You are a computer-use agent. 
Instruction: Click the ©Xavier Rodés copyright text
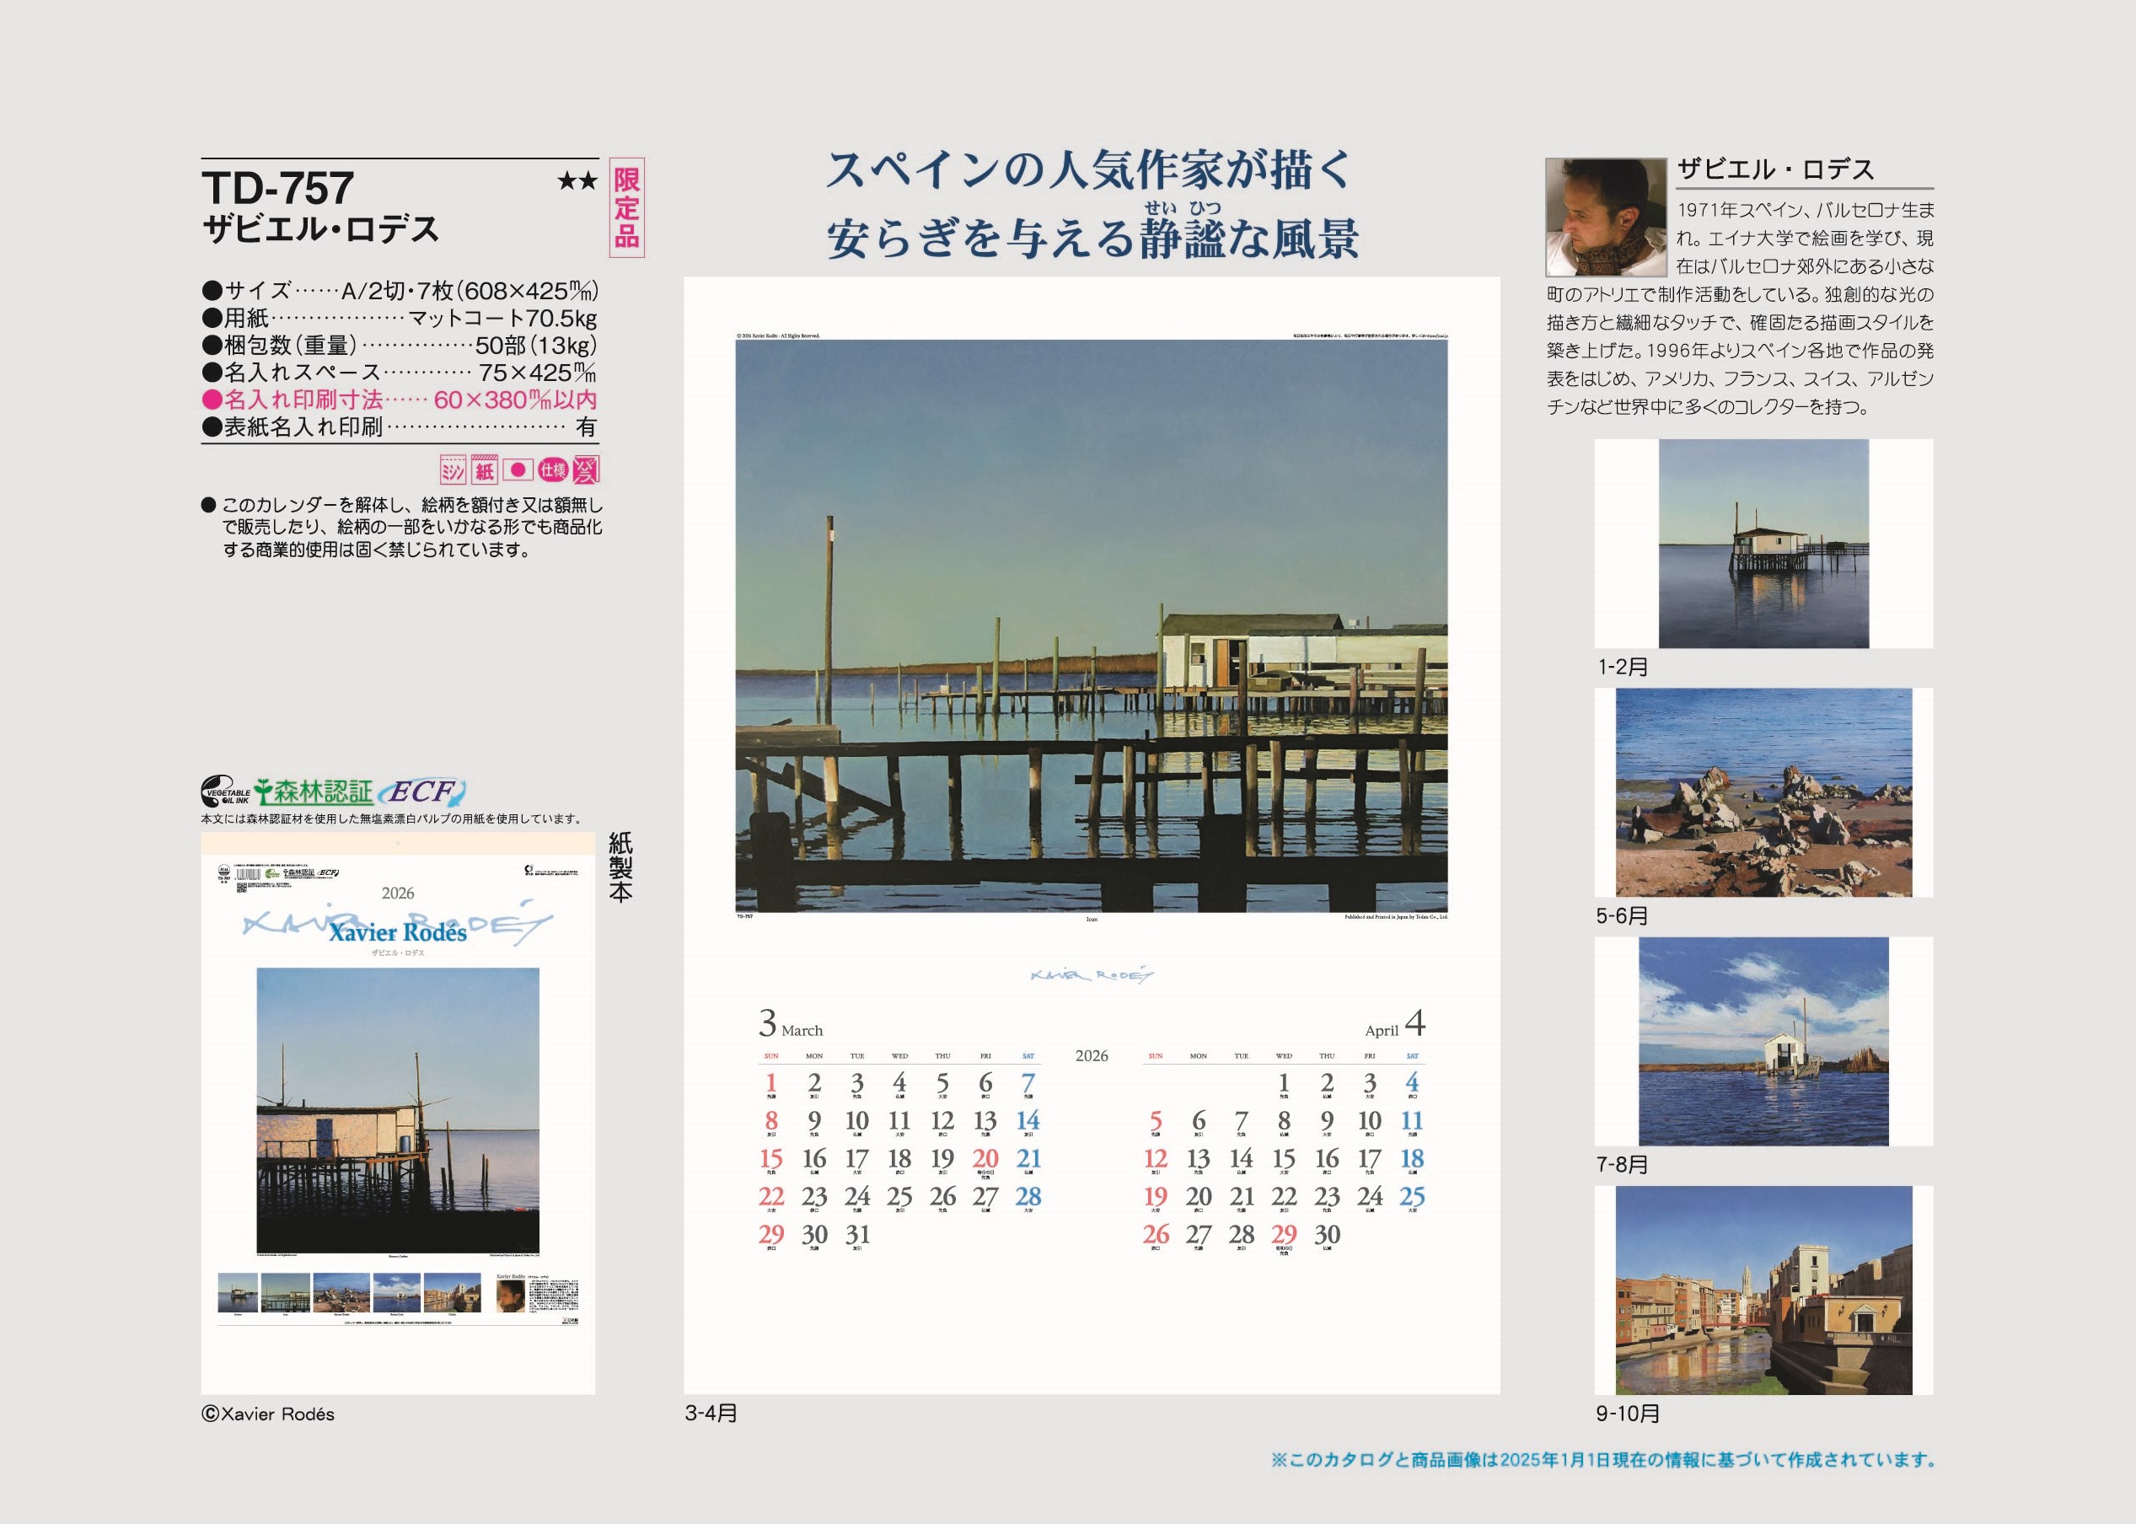point(267,1414)
